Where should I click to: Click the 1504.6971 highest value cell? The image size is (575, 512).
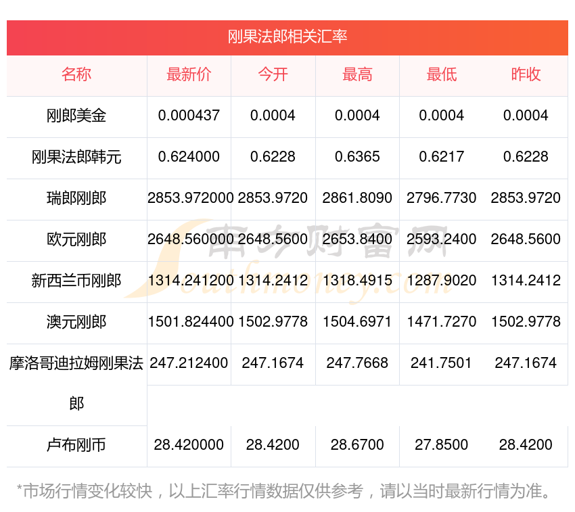[x=357, y=322]
